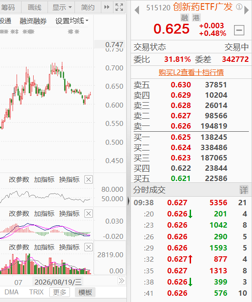
Task: Click the fullscreen expand icon
Action: (x=119, y=7)
